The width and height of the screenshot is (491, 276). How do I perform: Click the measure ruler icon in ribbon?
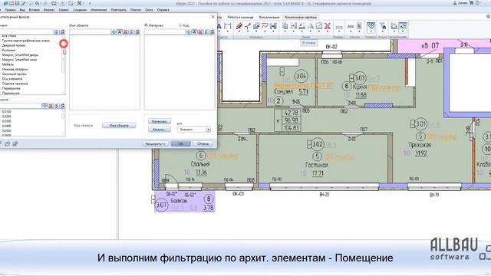click(339, 27)
